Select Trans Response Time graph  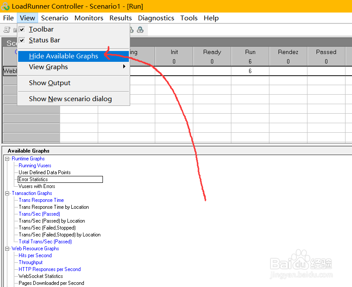[41, 200]
